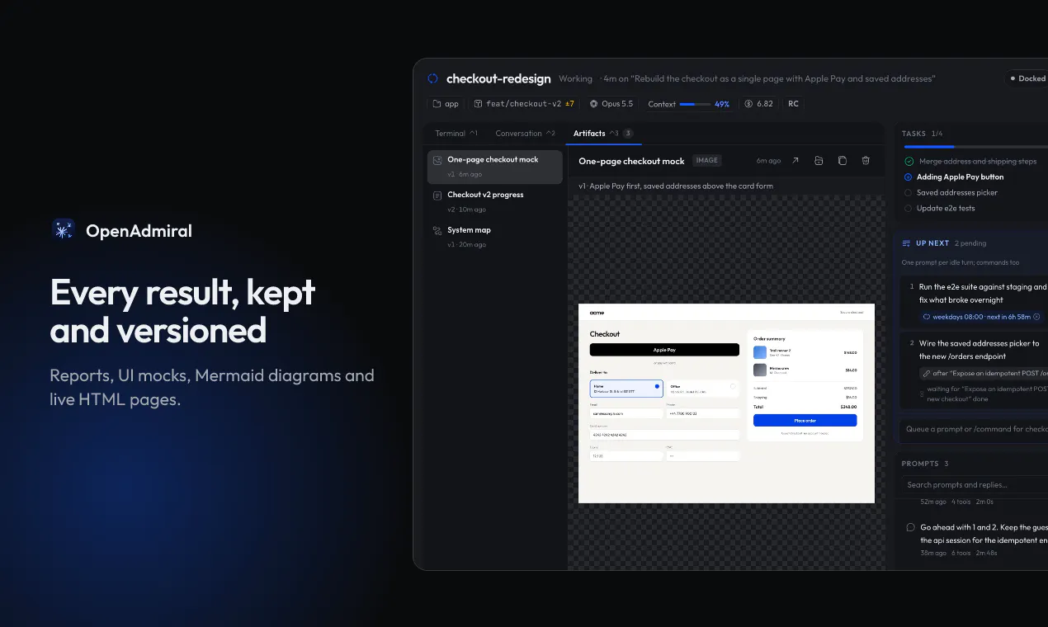1048x627 pixels.
Task: Select the Office address radio in the mock
Action: tap(733, 386)
